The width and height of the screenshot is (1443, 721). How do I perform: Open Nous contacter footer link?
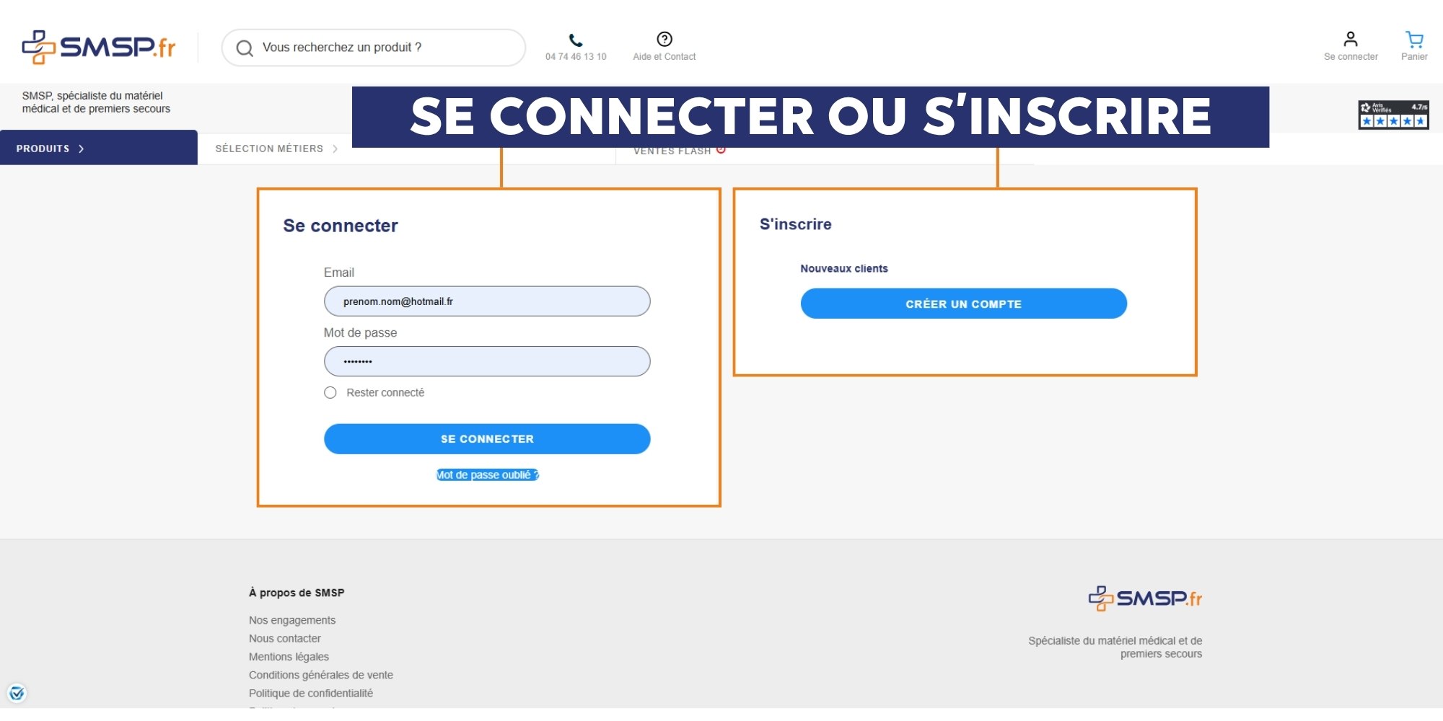click(285, 639)
